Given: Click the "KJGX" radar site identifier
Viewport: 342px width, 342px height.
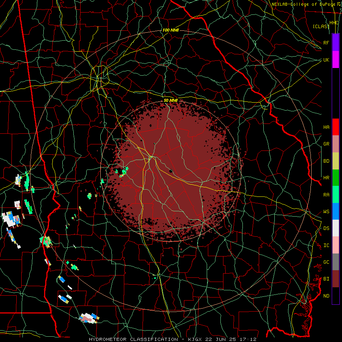Looking at the screenshot, I should 195,339.
